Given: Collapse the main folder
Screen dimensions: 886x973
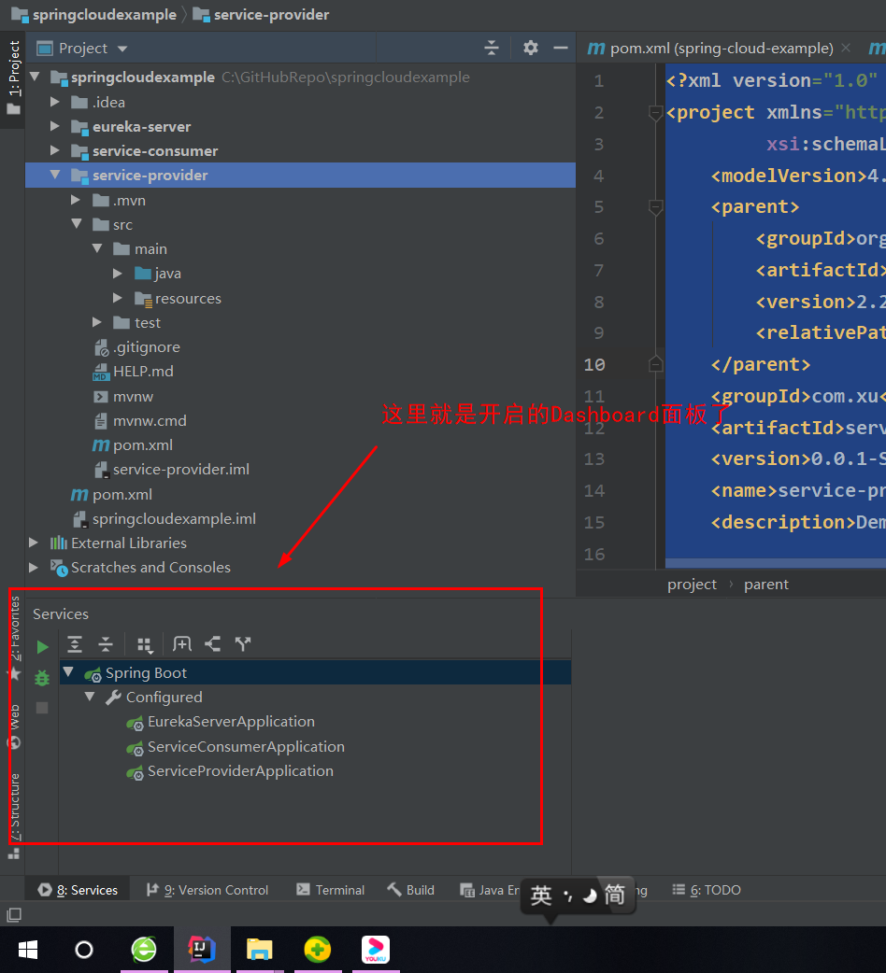Looking at the screenshot, I should tap(97, 248).
